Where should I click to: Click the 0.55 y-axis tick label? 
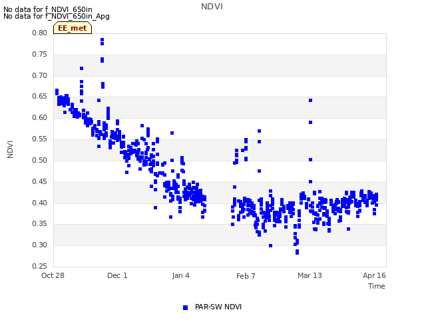[40, 139]
